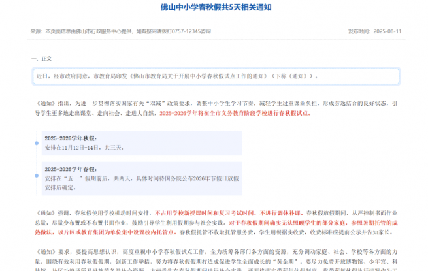The width and height of the screenshot is (428, 271).
Task: Click the line 安排在11月12日-14日,共三天
Action: (84, 148)
